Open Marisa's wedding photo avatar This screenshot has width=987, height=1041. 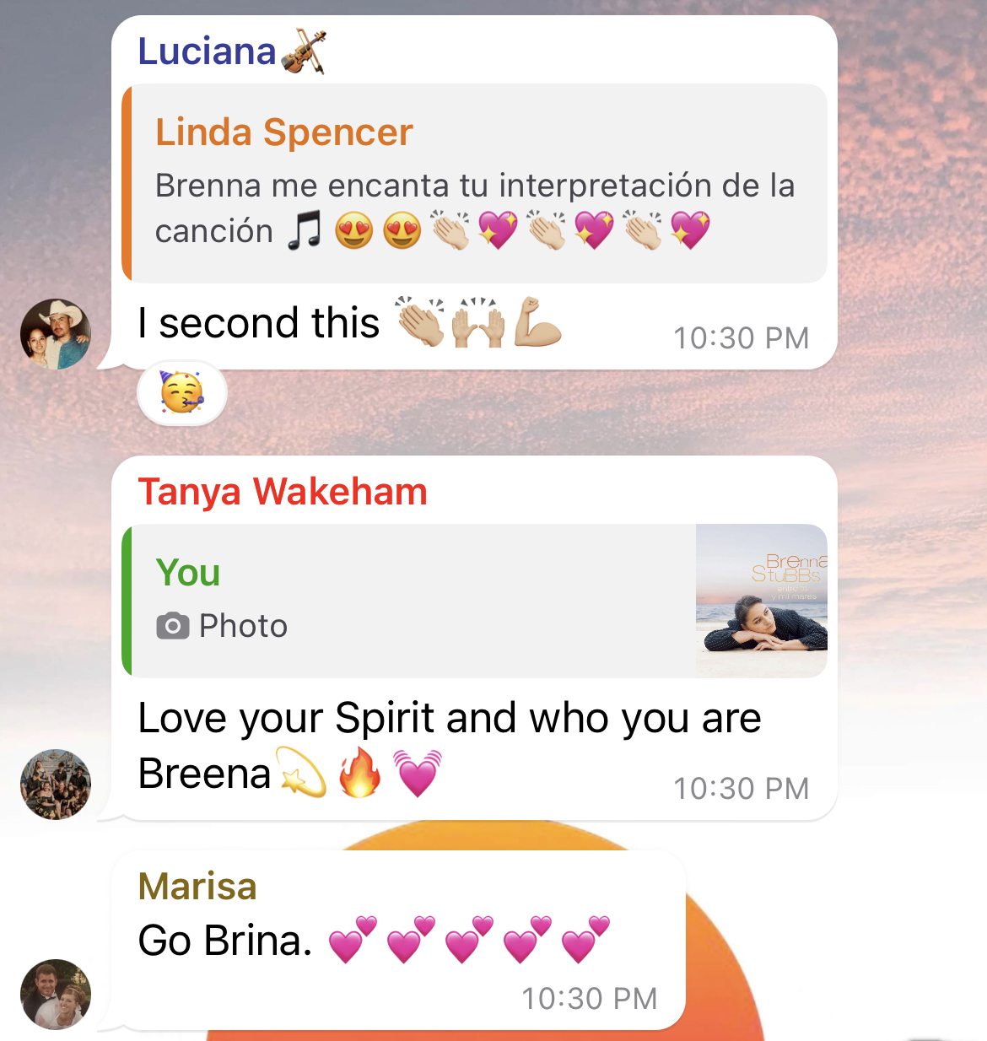point(56,995)
